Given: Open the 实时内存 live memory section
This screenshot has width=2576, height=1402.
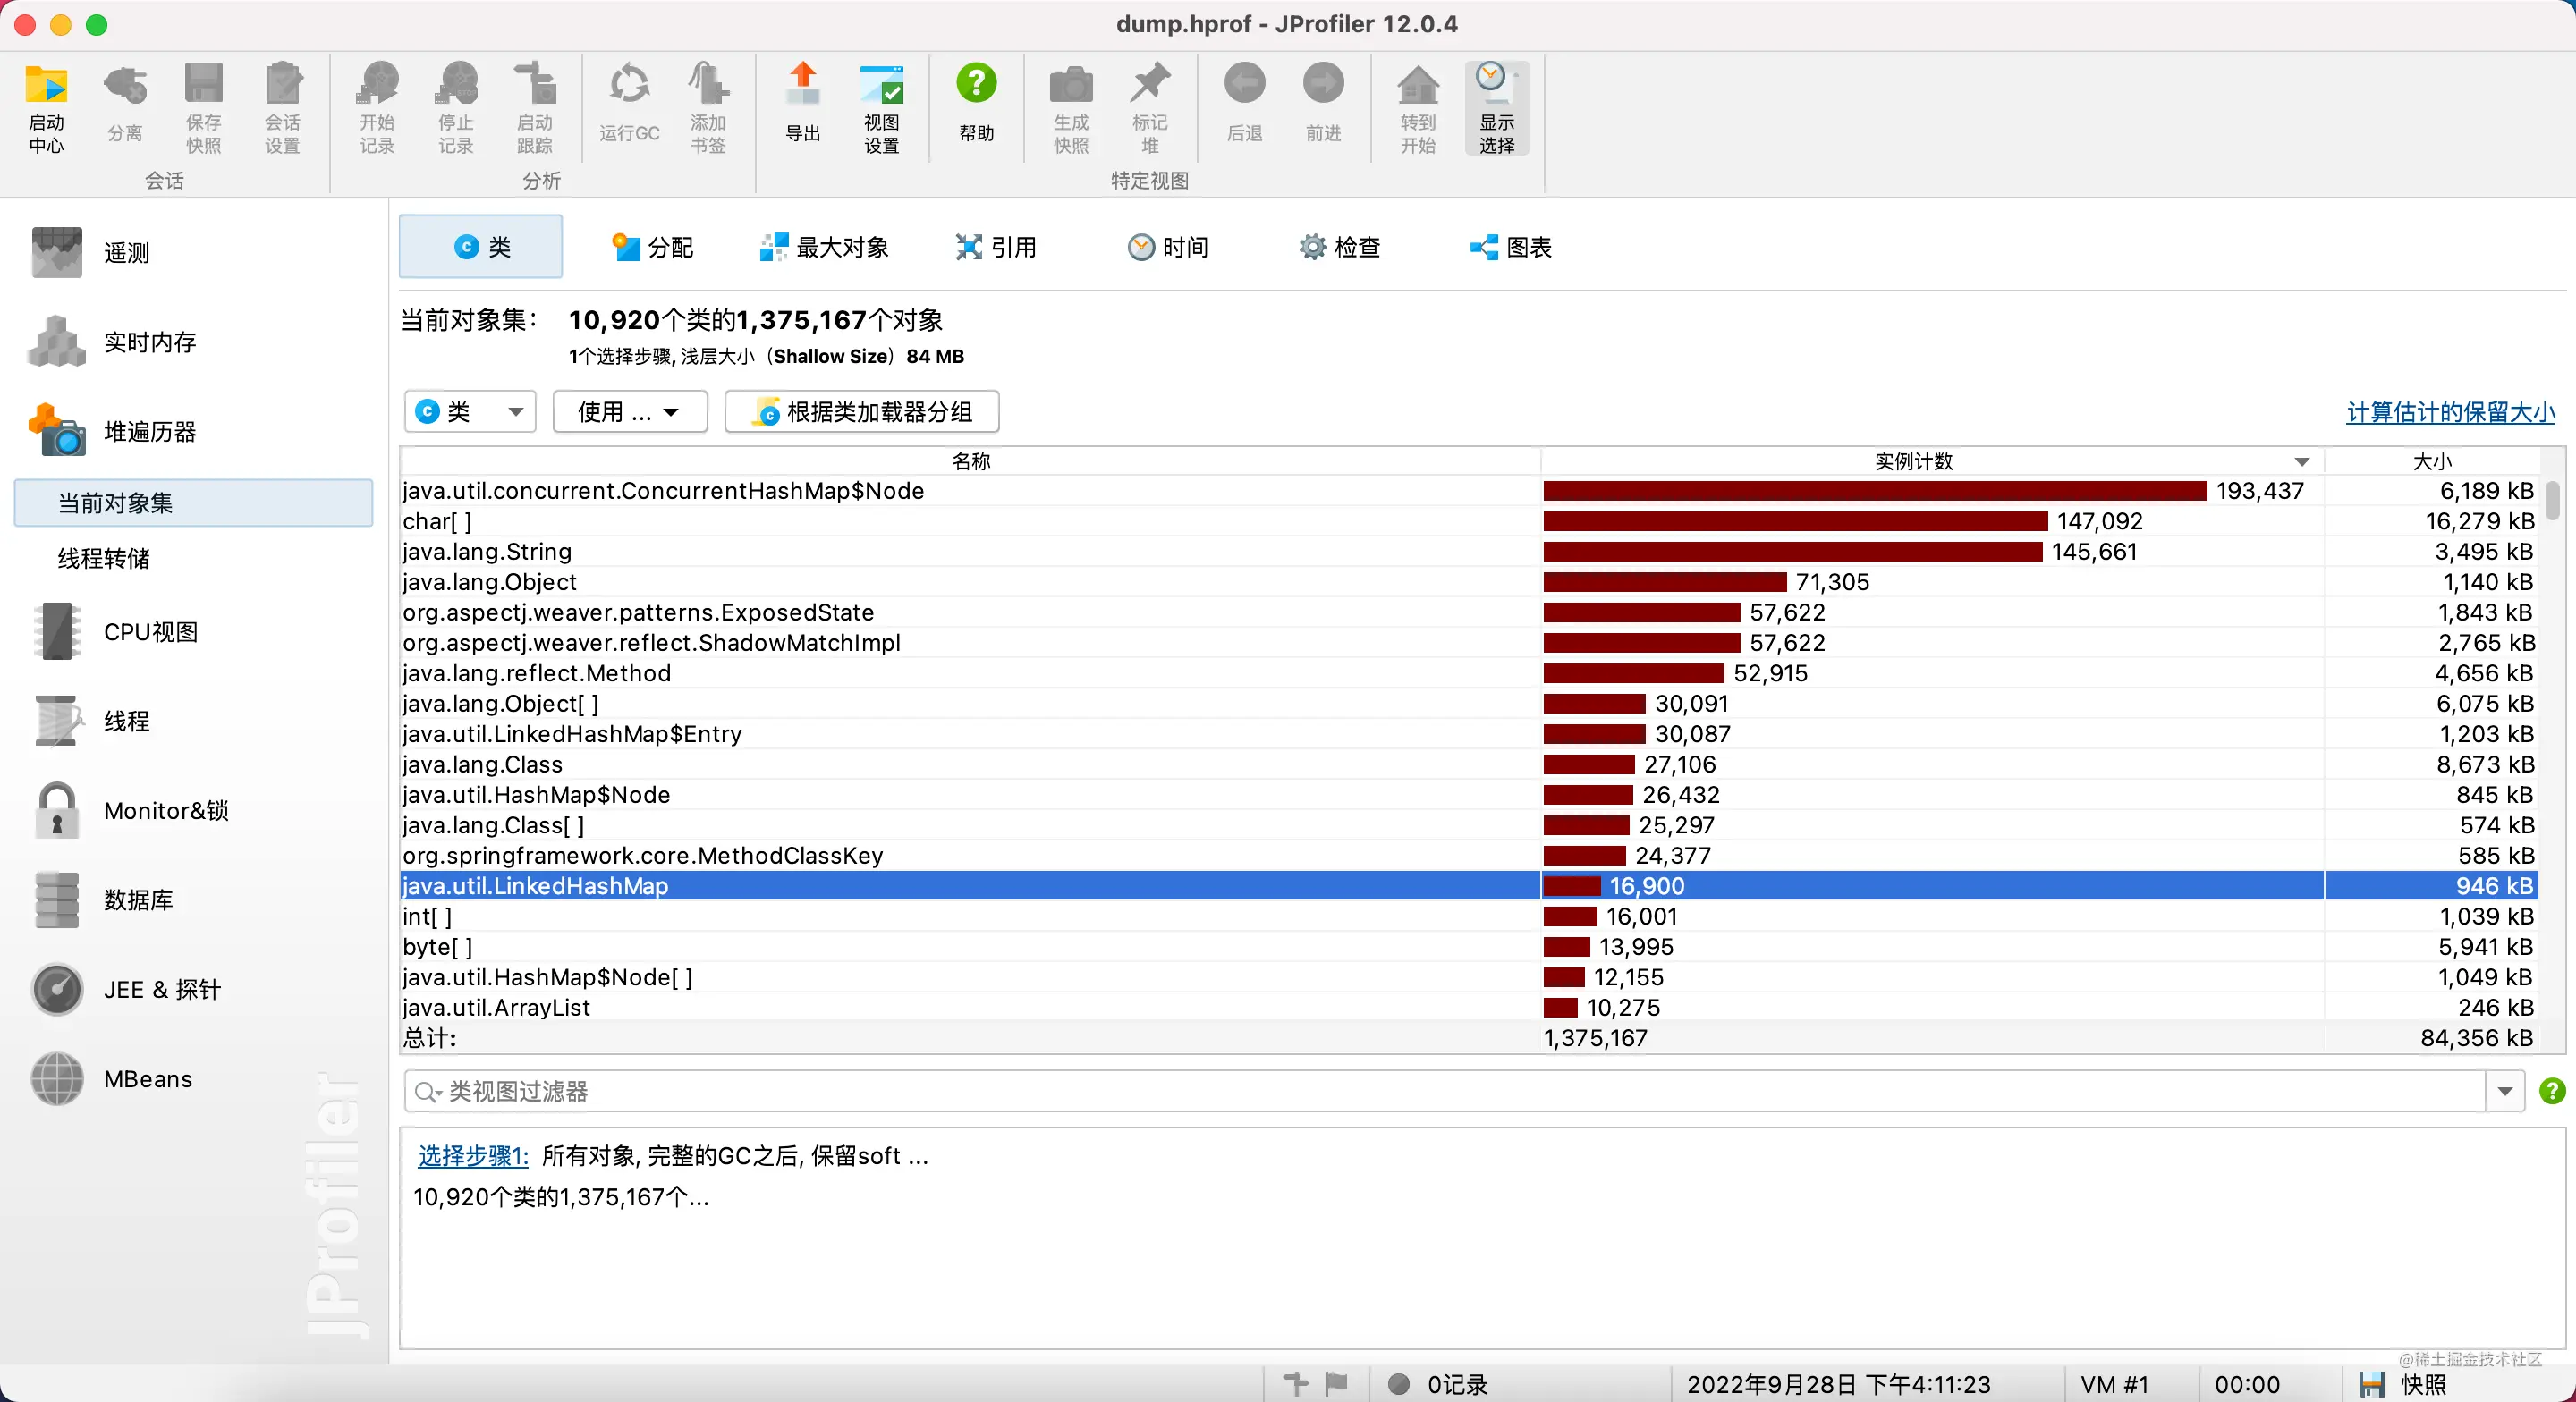Looking at the screenshot, I should click(114, 342).
